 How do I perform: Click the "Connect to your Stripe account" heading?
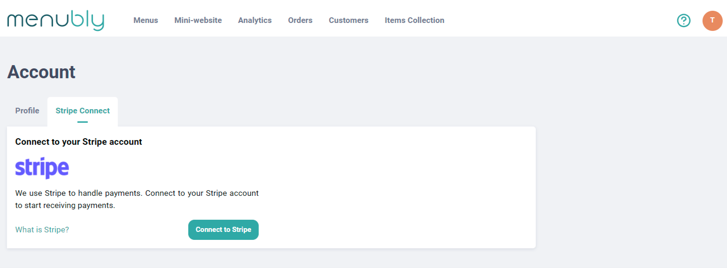[x=78, y=141]
